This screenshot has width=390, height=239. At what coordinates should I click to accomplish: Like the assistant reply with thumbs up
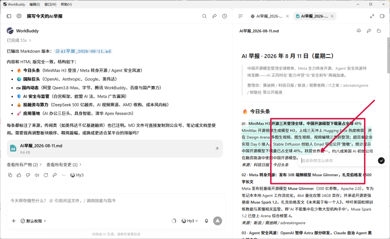19,175
